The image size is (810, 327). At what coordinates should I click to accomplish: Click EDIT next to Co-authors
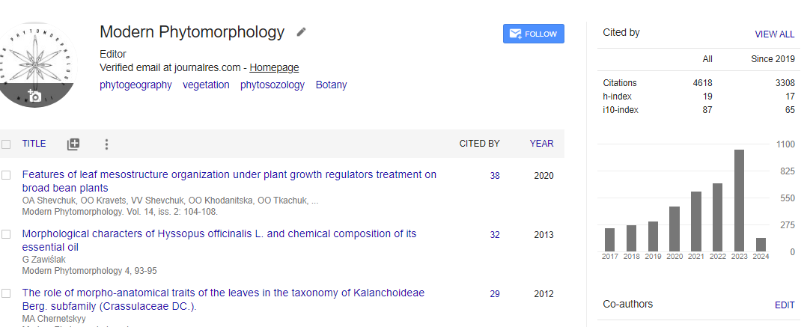point(784,305)
